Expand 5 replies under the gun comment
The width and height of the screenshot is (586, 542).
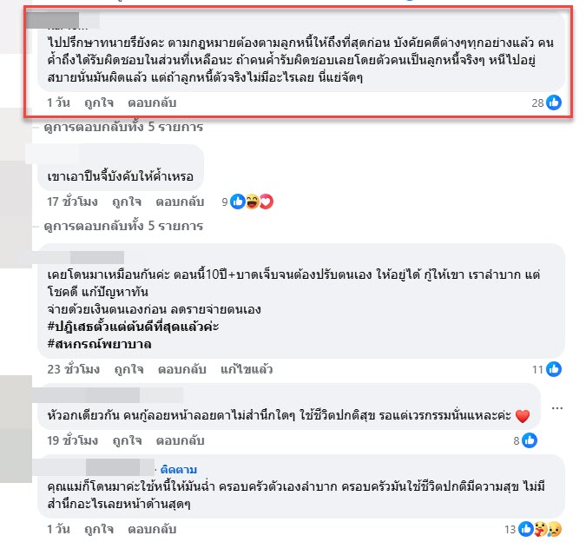pos(123,226)
